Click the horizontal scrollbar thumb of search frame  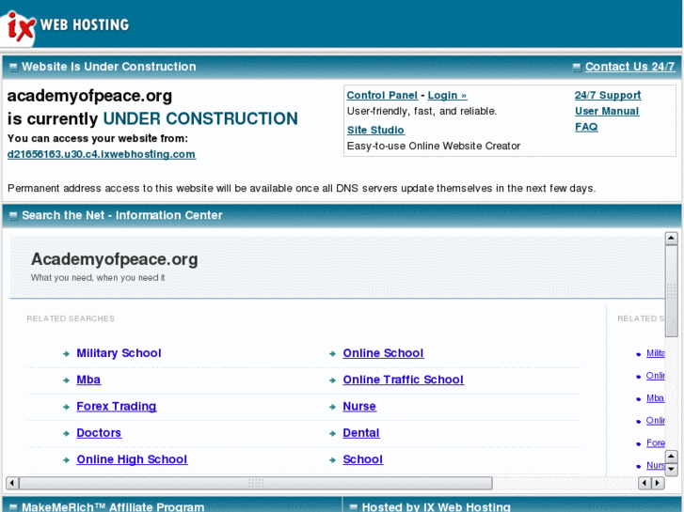point(256,483)
